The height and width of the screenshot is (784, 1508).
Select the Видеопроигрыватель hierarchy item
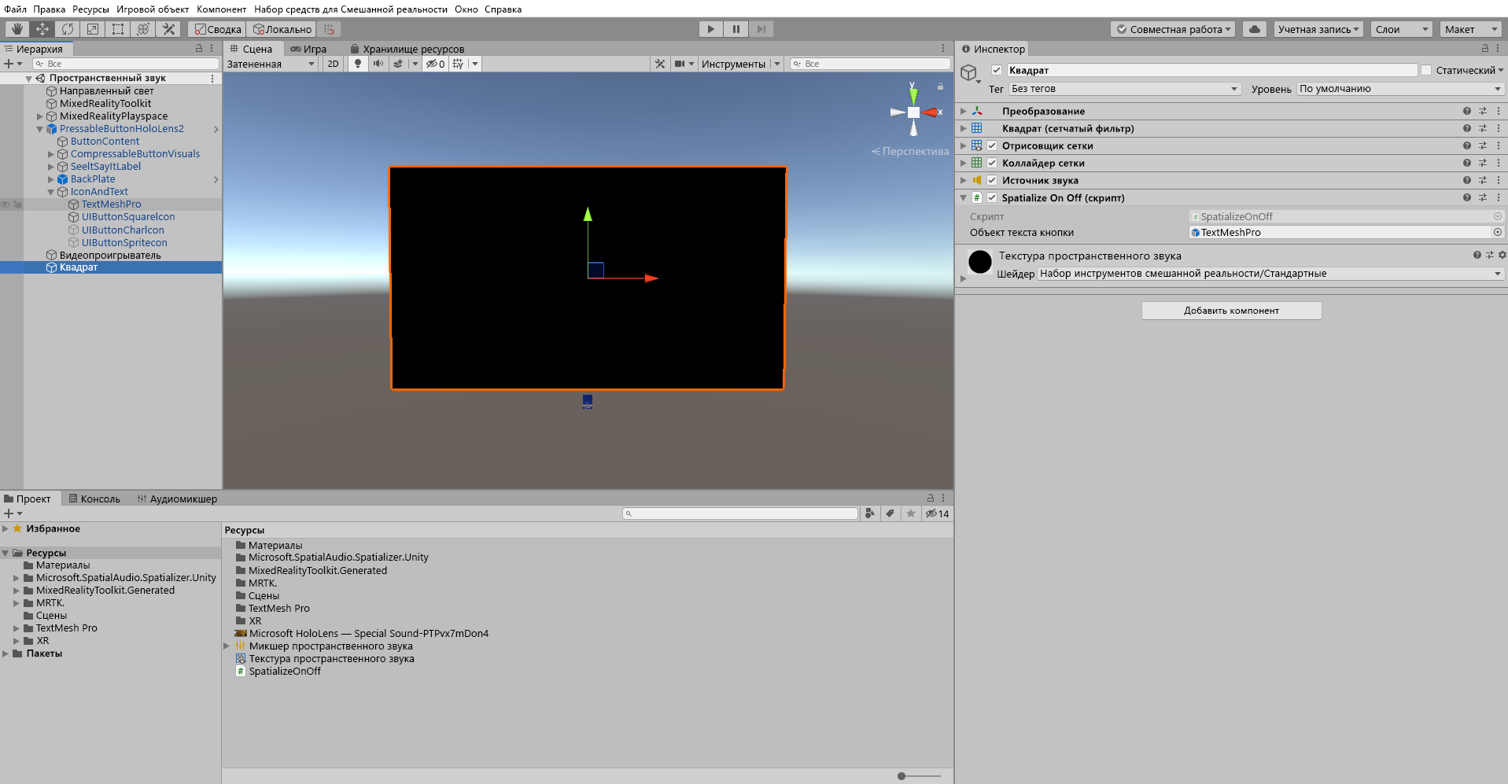[110, 255]
